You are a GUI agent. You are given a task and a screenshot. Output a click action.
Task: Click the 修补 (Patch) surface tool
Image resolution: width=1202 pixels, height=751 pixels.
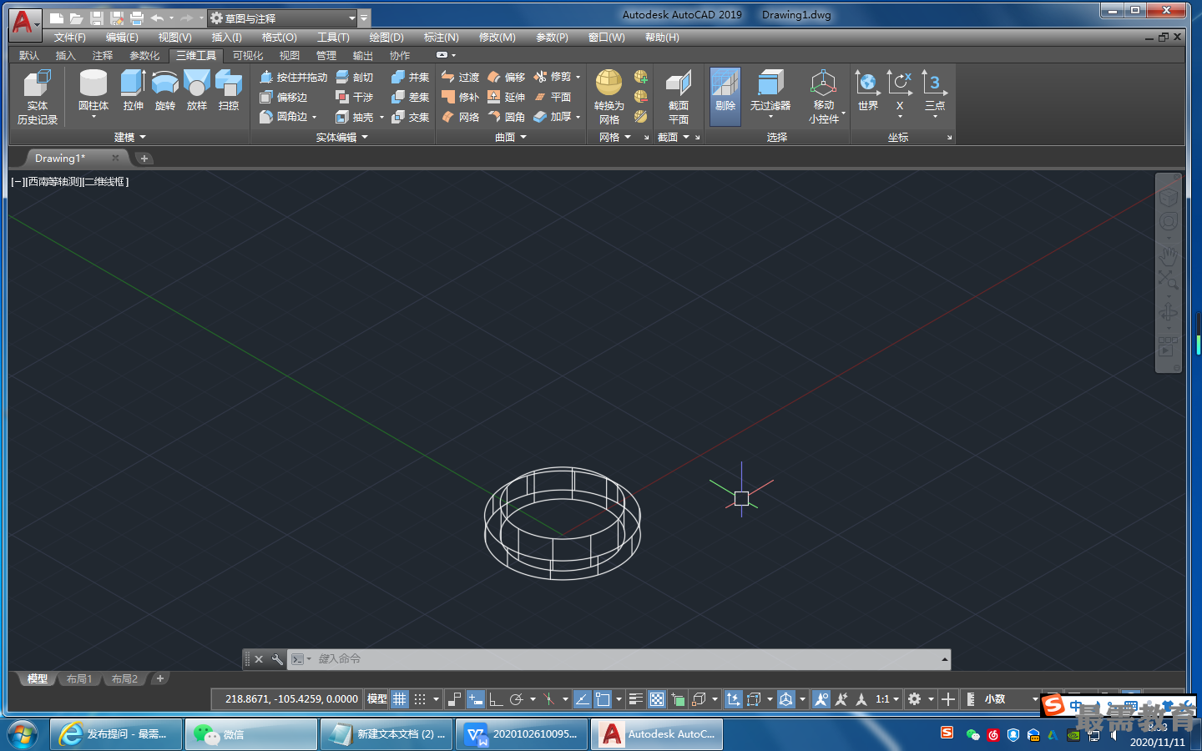(460, 97)
